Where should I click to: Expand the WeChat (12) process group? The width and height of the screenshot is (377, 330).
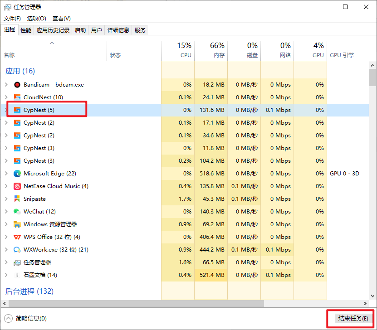coord(6,212)
